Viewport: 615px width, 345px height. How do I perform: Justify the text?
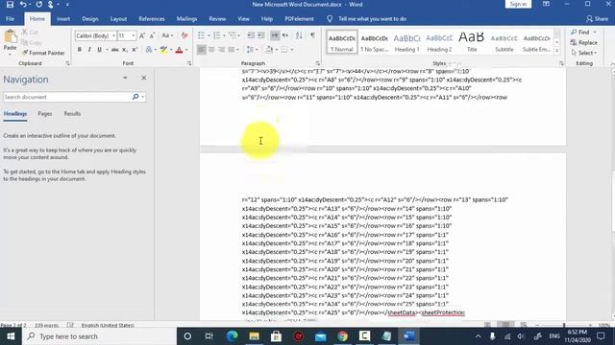pos(232,50)
